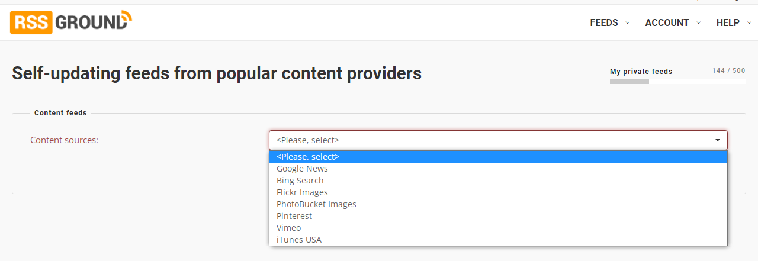Screen dimensions: 758x261
Task: Click the private feeds usage progress bar
Action: point(677,82)
